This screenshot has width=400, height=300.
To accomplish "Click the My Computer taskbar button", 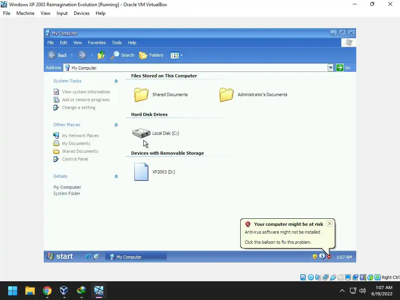I will [136, 257].
